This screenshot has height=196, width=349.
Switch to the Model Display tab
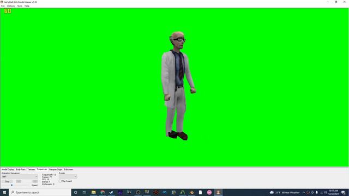[8, 169]
